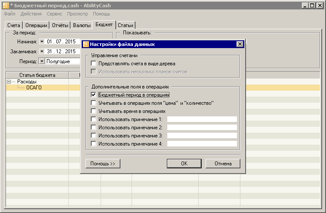
Task: Open the period type dropdown
Action: coord(42,61)
